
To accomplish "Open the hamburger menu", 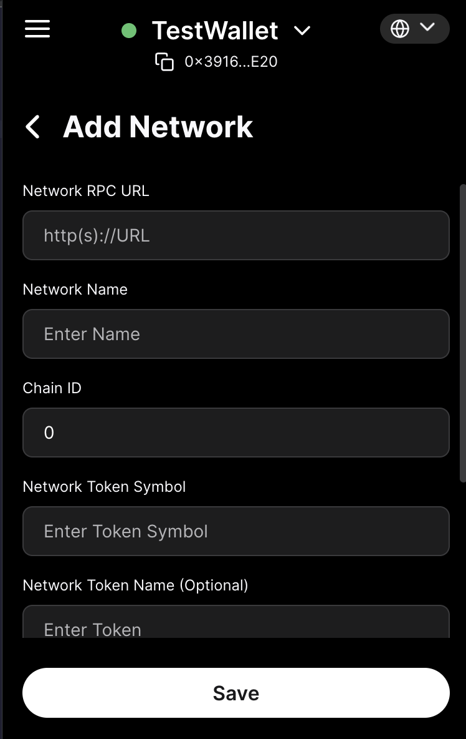I will pos(37,29).
